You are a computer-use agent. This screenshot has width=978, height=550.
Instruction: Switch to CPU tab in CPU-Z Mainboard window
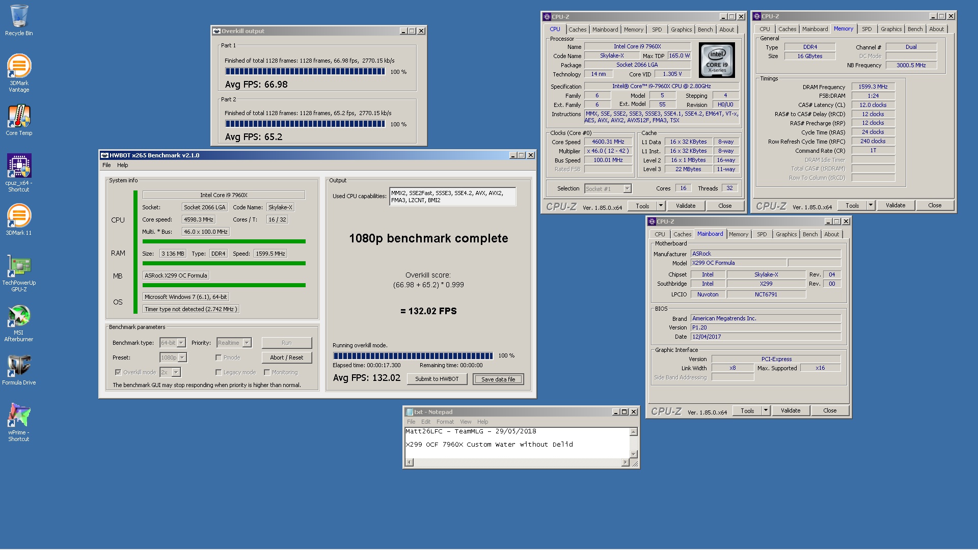coord(660,234)
